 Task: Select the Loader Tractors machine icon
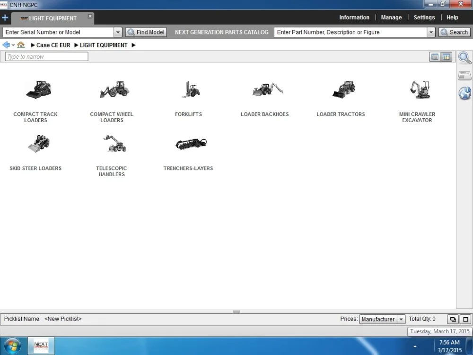point(343,89)
